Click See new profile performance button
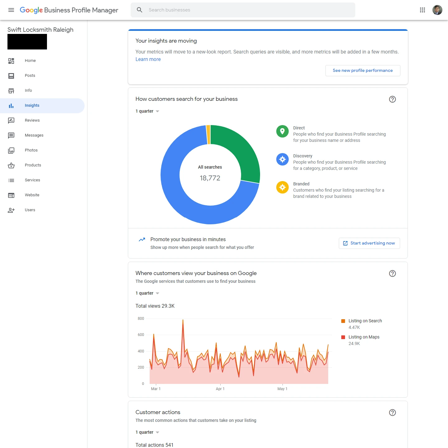 click(363, 71)
